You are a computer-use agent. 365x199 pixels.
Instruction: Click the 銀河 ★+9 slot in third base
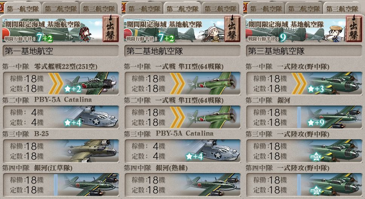(304, 117)
